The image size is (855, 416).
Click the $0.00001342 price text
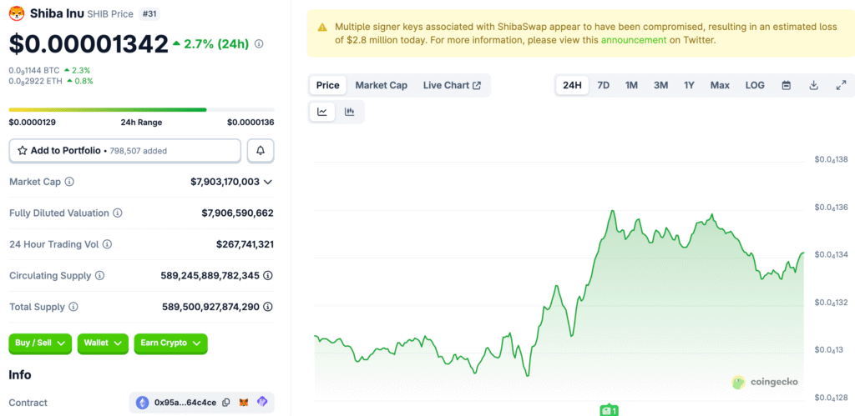89,44
